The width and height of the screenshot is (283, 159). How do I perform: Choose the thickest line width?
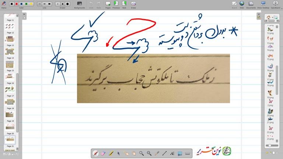click(50, 4)
